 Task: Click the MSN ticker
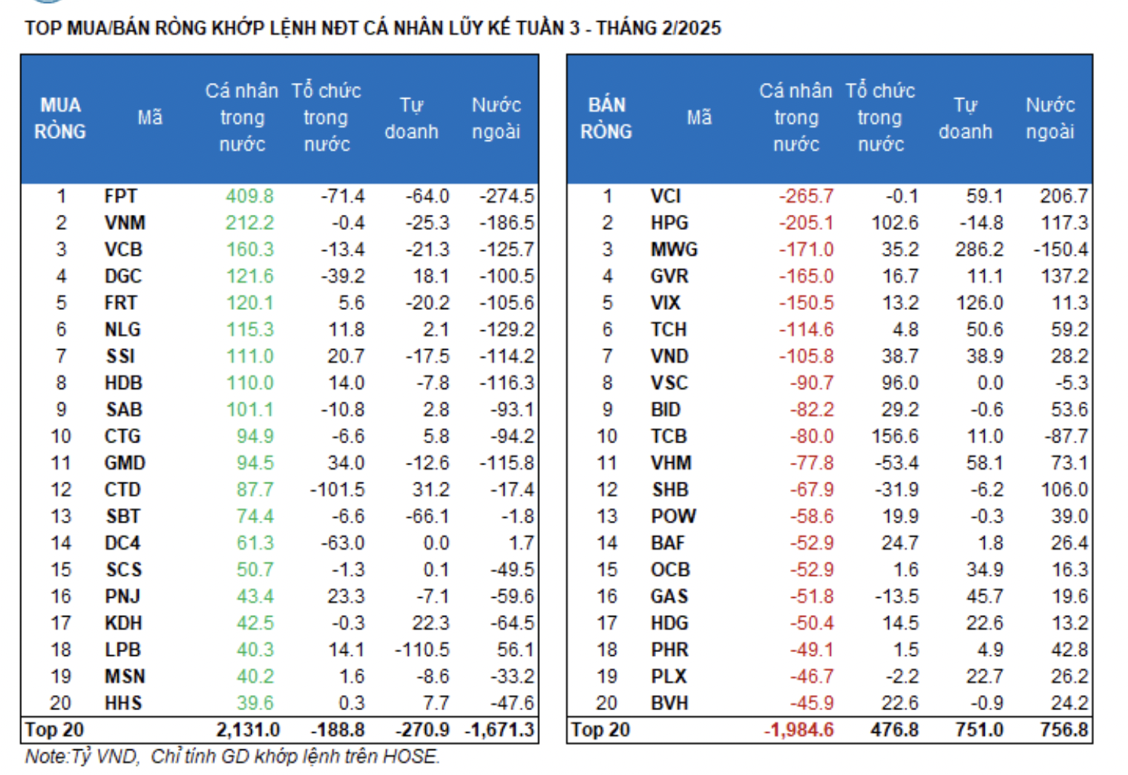click(x=125, y=677)
